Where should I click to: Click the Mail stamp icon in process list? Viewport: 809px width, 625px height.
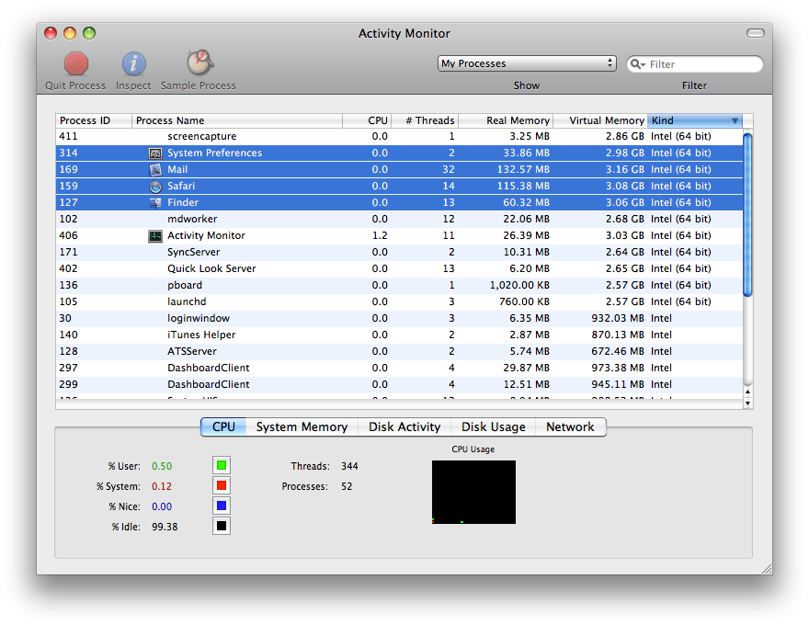click(155, 170)
